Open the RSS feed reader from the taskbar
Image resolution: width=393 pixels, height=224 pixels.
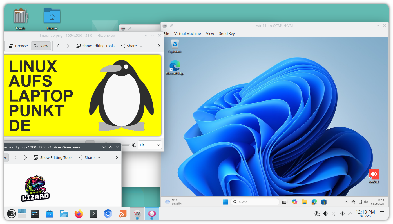(x=122, y=214)
